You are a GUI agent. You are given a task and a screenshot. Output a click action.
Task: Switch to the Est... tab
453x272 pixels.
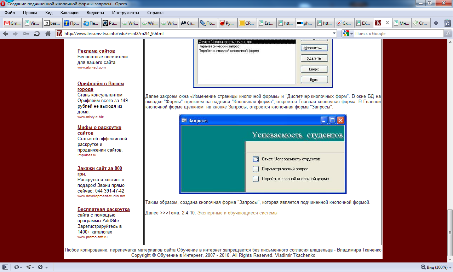(266, 23)
